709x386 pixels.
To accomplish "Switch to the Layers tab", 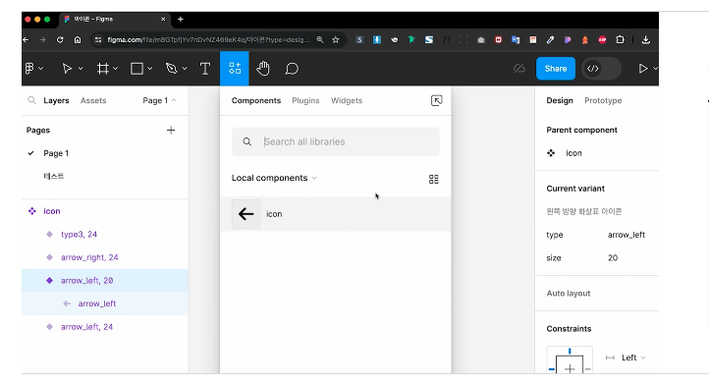I will click(56, 100).
